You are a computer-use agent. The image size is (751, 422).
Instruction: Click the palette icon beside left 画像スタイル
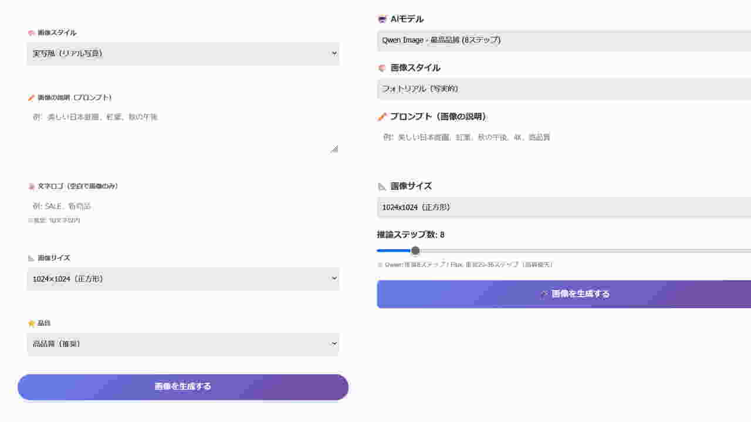click(x=32, y=33)
